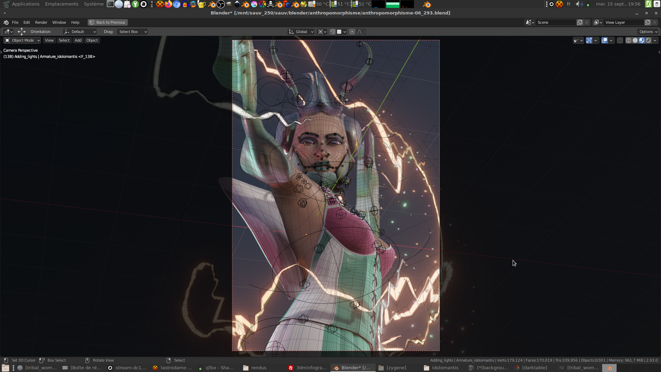Open the Help menu

point(75,22)
